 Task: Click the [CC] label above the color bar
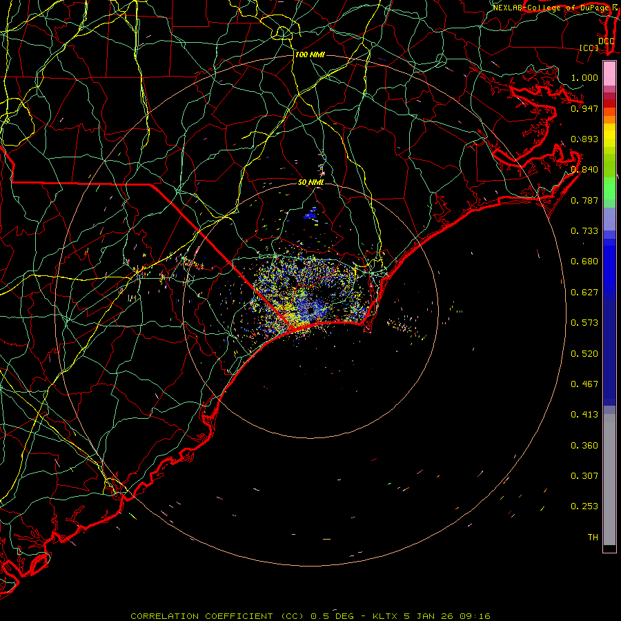[589, 48]
